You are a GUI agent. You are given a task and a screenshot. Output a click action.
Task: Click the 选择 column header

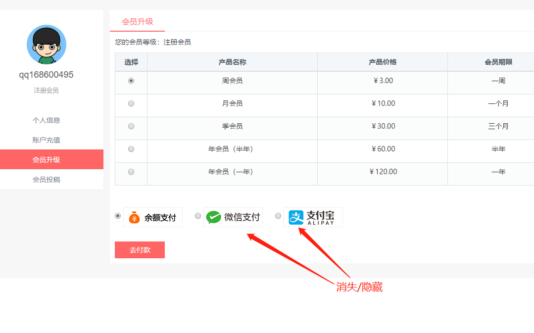[x=131, y=62]
